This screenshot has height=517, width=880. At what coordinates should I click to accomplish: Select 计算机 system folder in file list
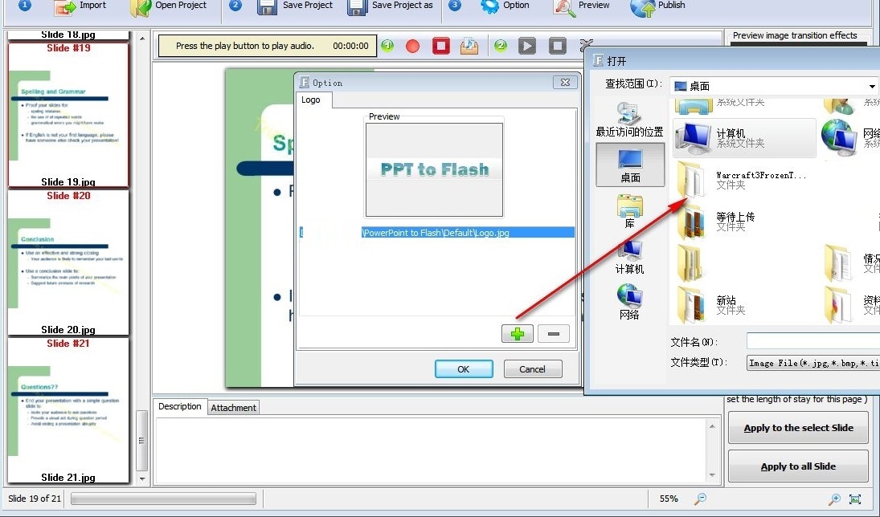click(x=744, y=138)
